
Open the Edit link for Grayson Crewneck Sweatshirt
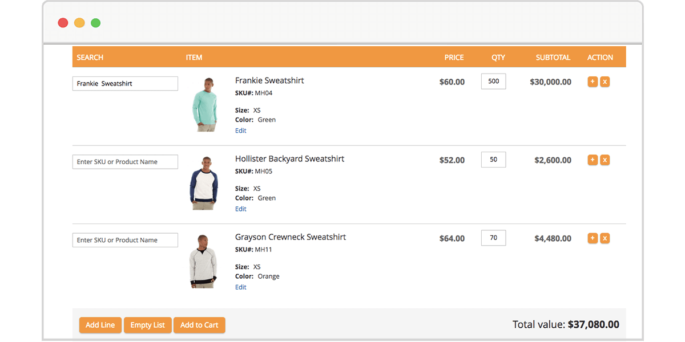[x=240, y=287]
